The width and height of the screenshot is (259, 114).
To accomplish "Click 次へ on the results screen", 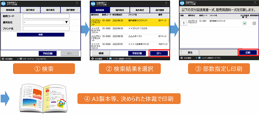I will 159,53.
